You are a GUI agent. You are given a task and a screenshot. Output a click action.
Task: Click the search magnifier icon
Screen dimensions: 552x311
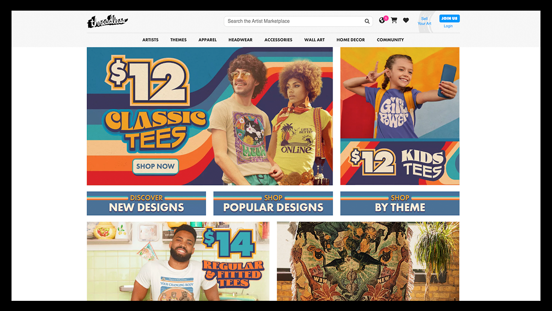point(367,21)
